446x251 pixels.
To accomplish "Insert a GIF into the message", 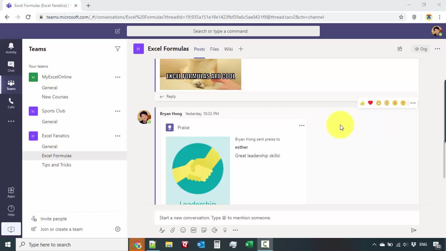I will (194, 230).
